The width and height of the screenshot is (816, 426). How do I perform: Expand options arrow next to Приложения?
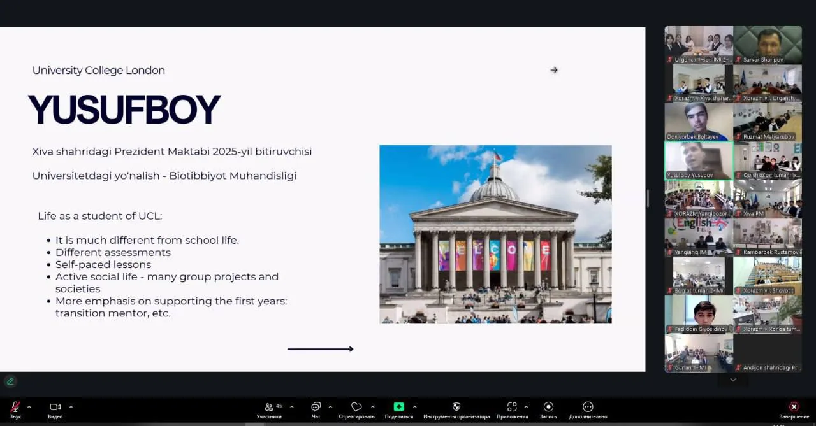click(x=526, y=406)
